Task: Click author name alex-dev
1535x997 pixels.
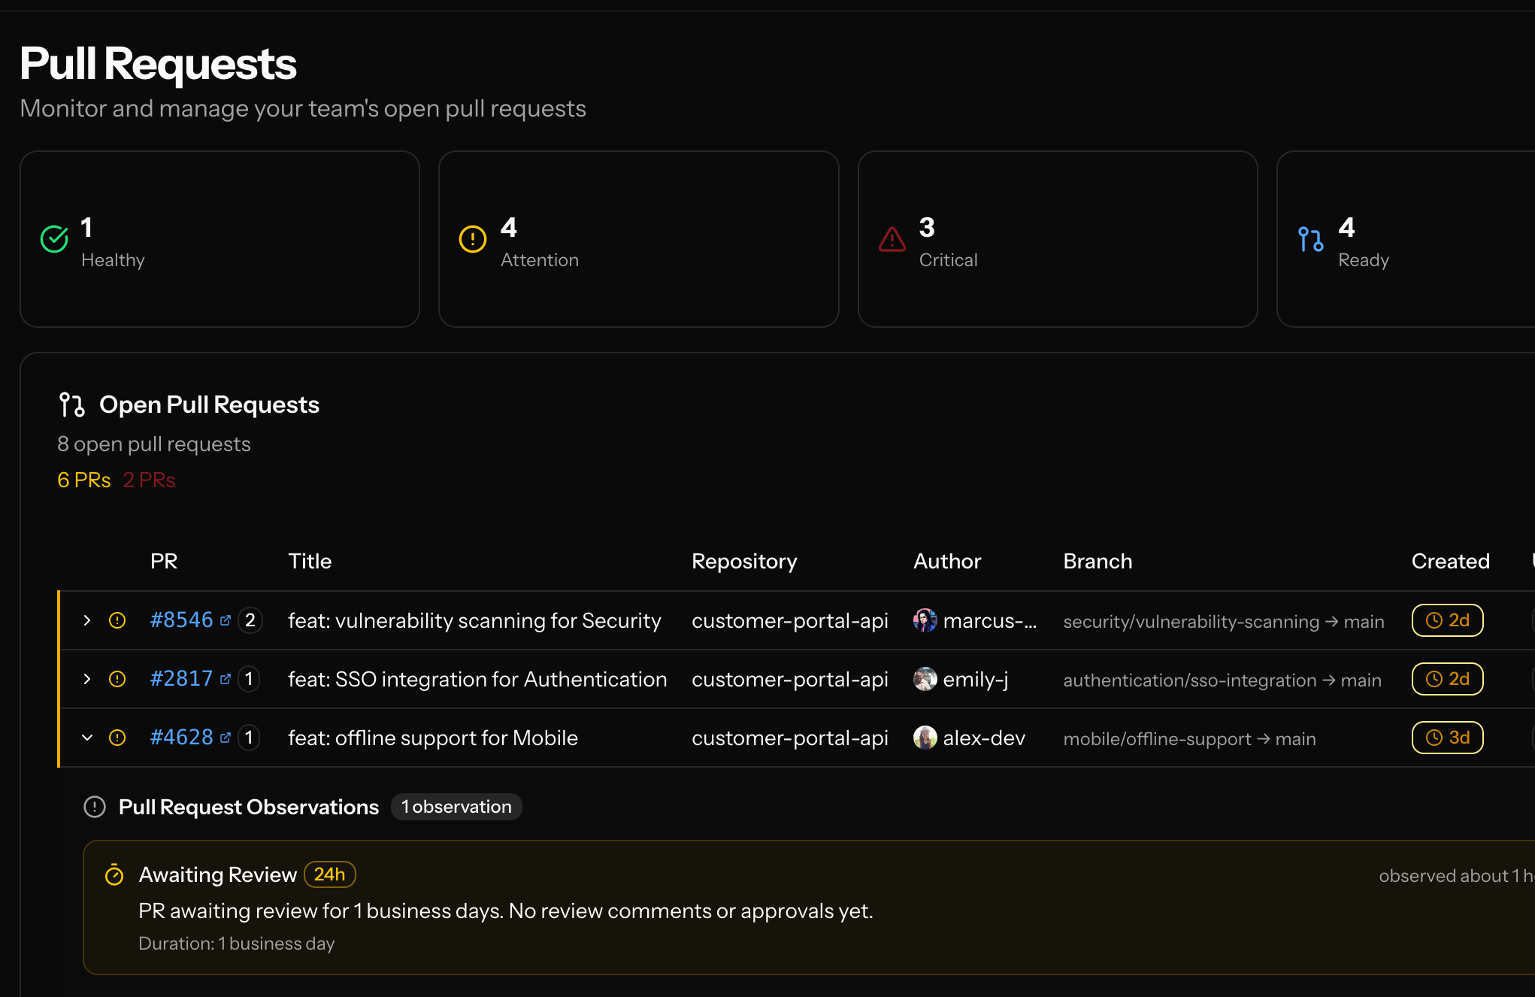Action: click(984, 738)
